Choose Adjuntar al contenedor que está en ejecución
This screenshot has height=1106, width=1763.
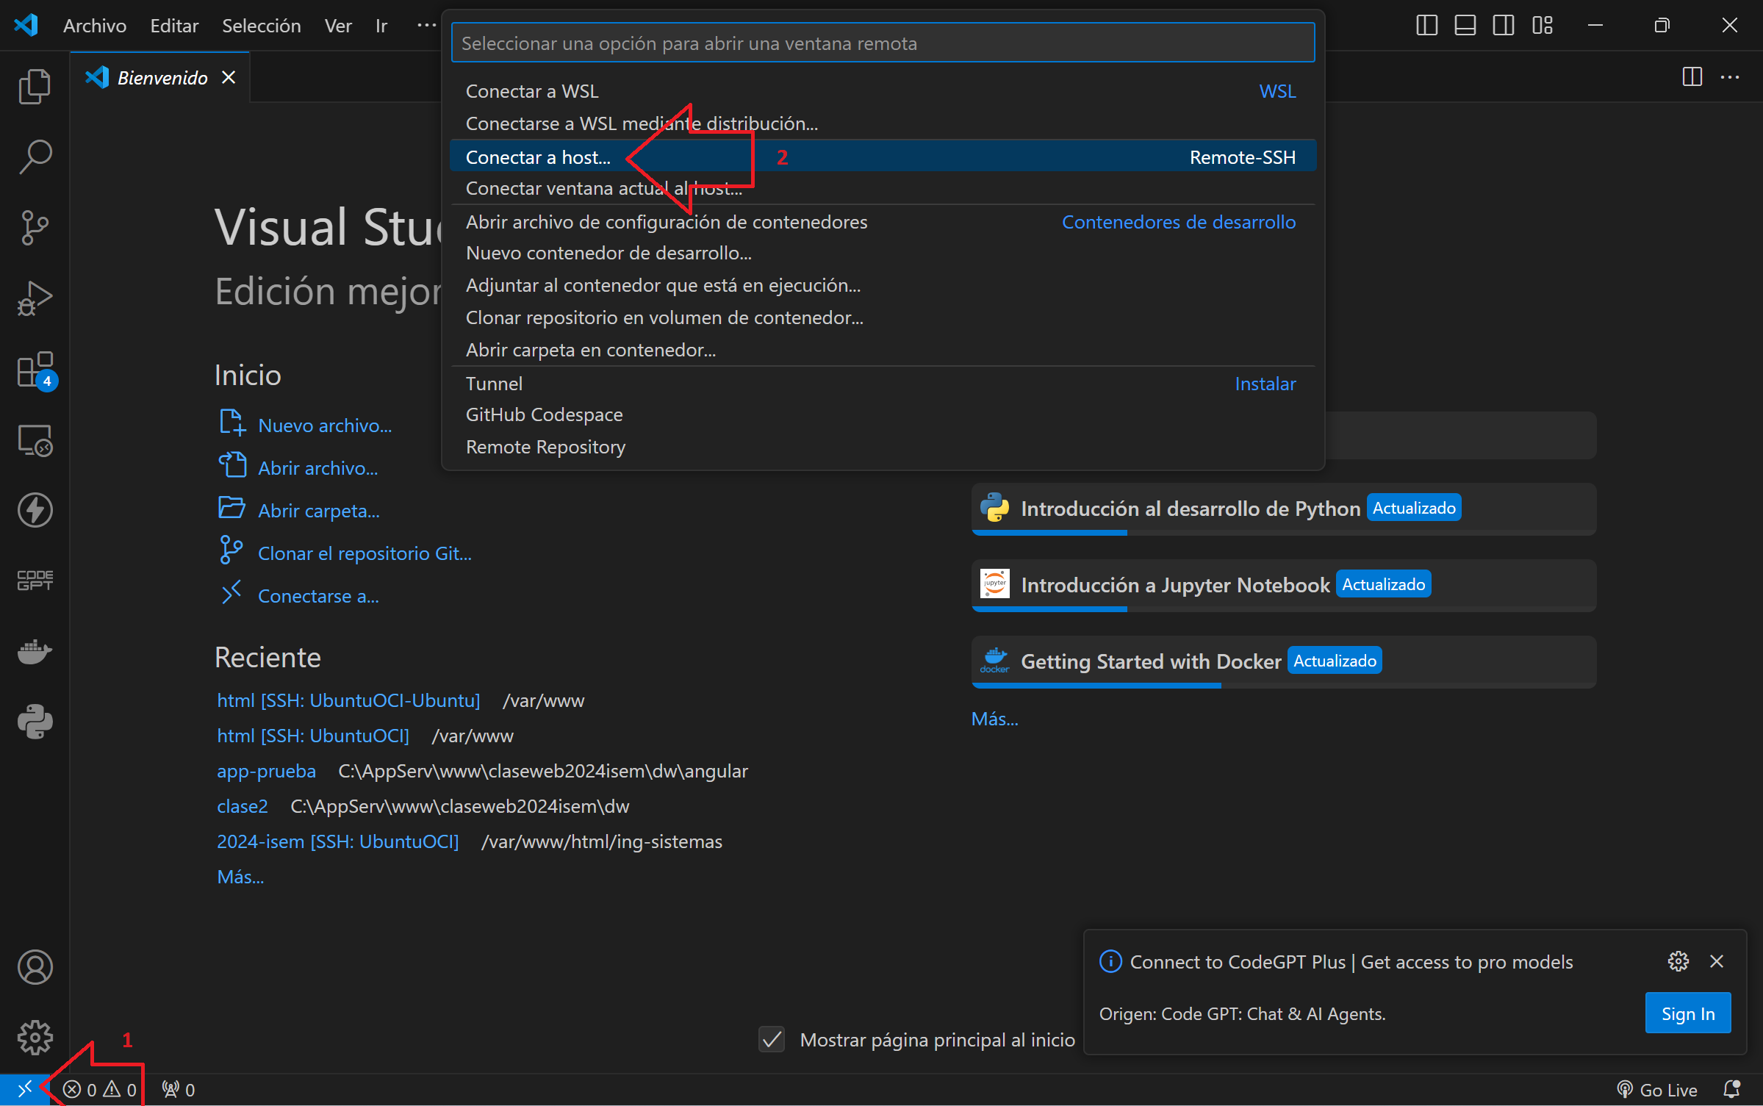(882, 285)
